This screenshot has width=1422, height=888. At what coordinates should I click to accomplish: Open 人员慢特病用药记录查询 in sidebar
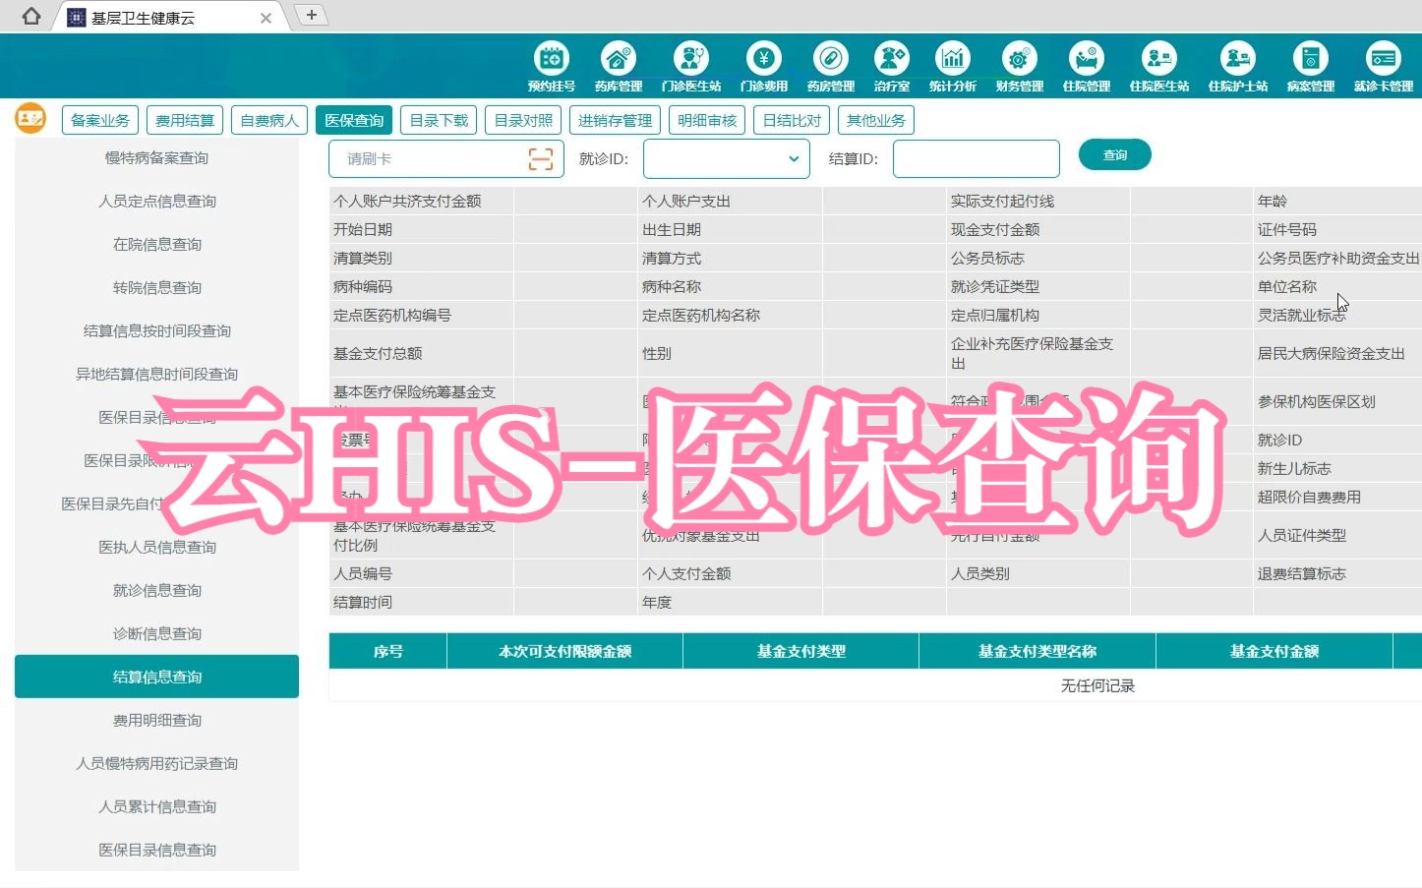[x=156, y=763]
